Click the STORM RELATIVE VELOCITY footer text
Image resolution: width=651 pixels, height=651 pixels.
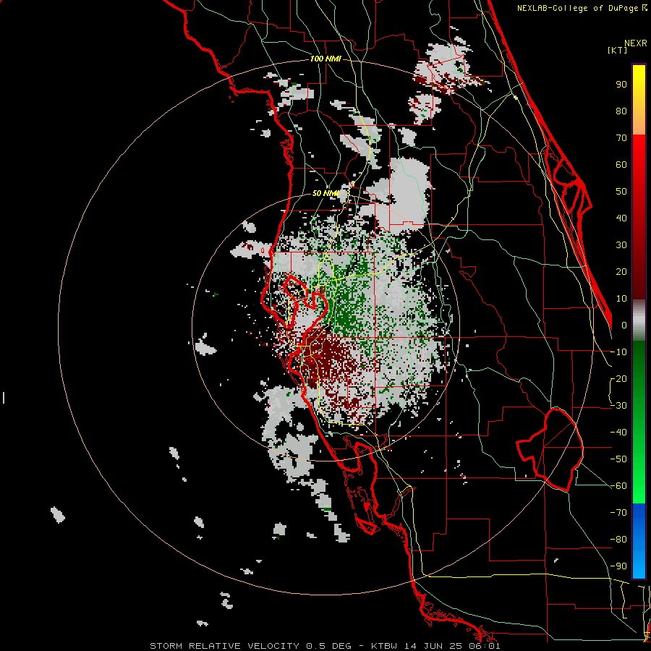pos(224,646)
